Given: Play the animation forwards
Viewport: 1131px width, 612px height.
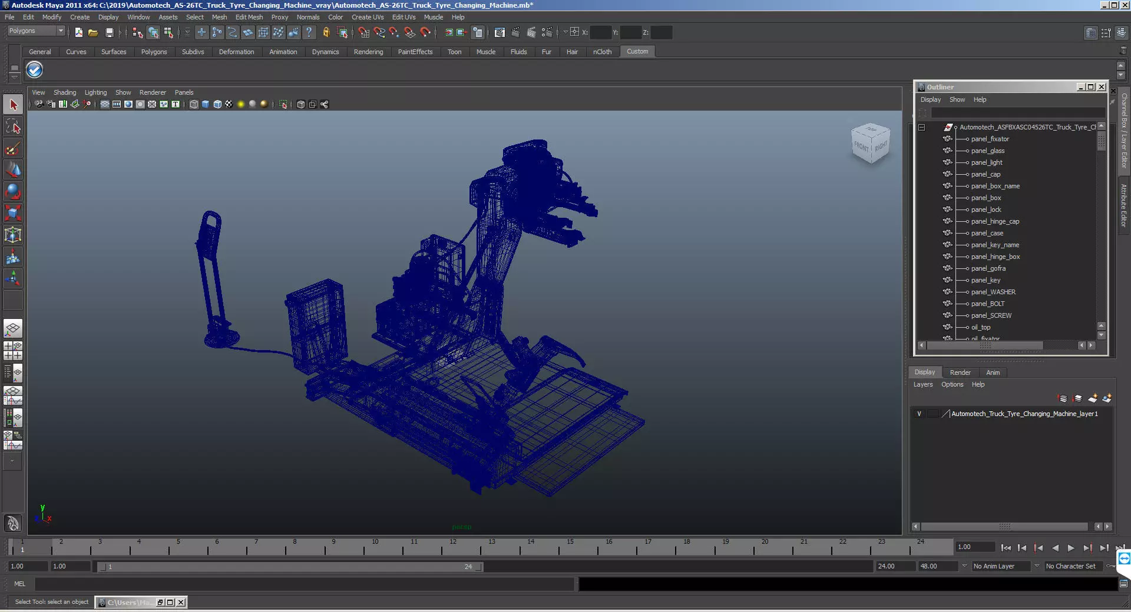Looking at the screenshot, I should pos(1071,548).
